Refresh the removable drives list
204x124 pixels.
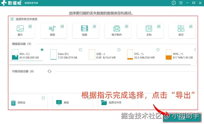click(x=50, y=71)
